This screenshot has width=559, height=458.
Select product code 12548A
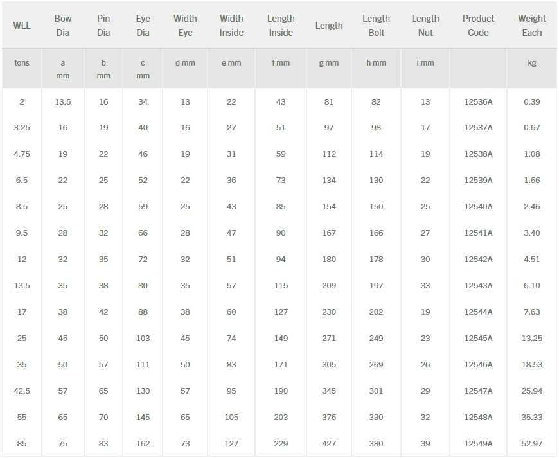(x=478, y=418)
